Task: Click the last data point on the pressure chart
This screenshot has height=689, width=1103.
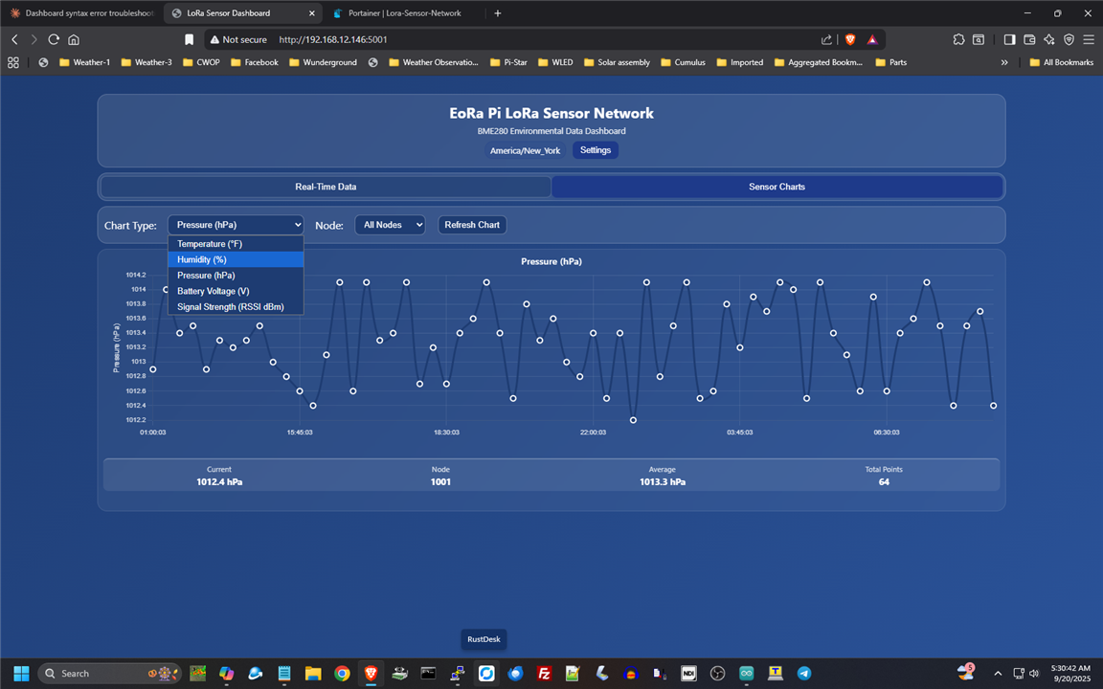Action: pos(993,406)
